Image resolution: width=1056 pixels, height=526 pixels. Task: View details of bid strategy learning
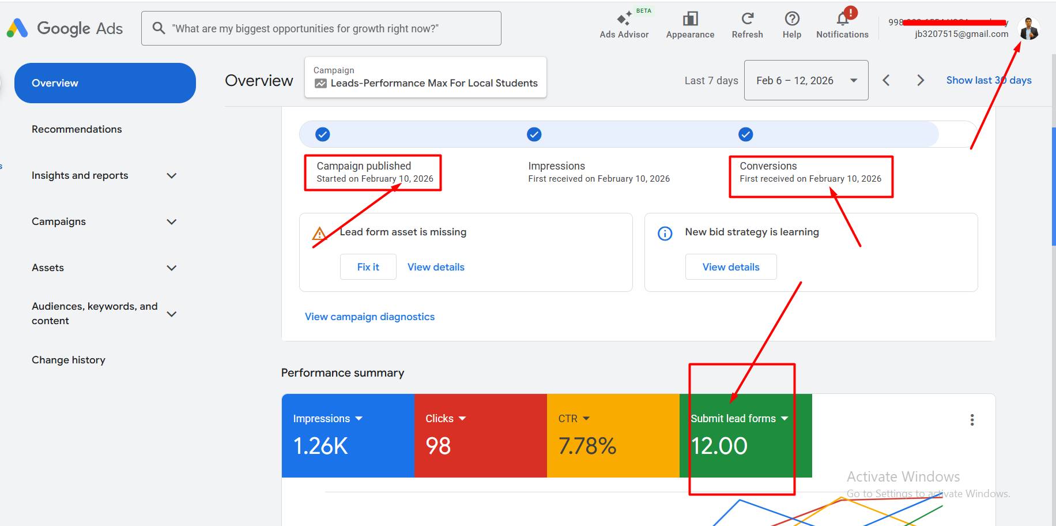click(x=731, y=267)
